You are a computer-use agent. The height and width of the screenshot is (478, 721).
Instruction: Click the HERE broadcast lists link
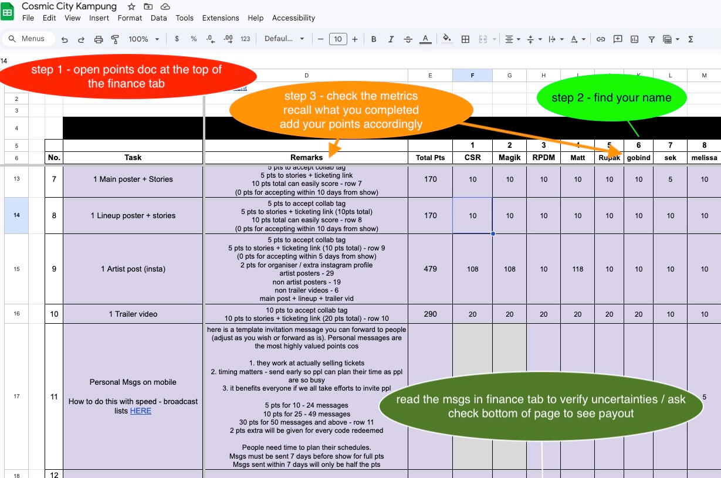click(141, 411)
